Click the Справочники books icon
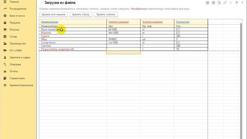 coord(5,78)
